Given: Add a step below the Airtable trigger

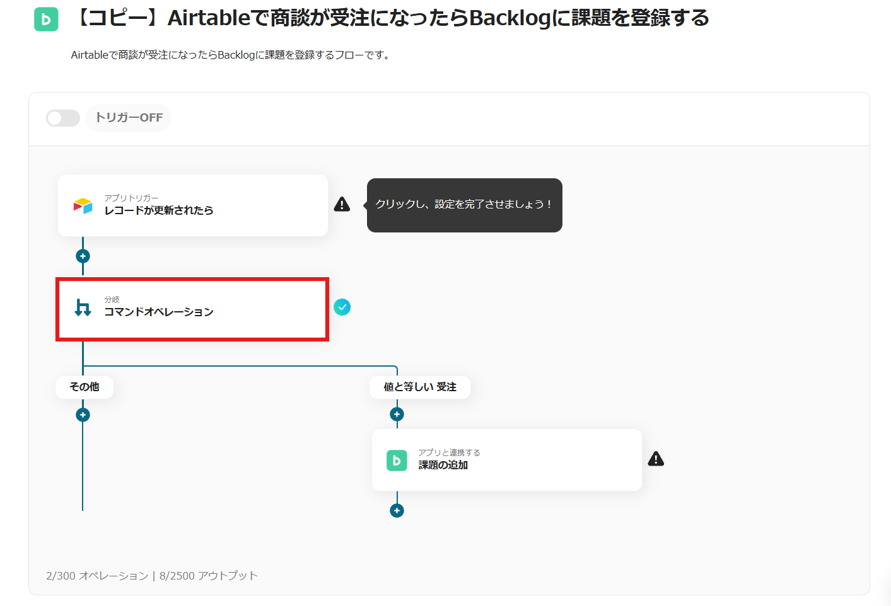Looking at the screenshot, I should click(83, 256).
